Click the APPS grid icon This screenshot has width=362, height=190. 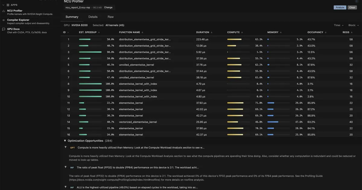[8, 5]
